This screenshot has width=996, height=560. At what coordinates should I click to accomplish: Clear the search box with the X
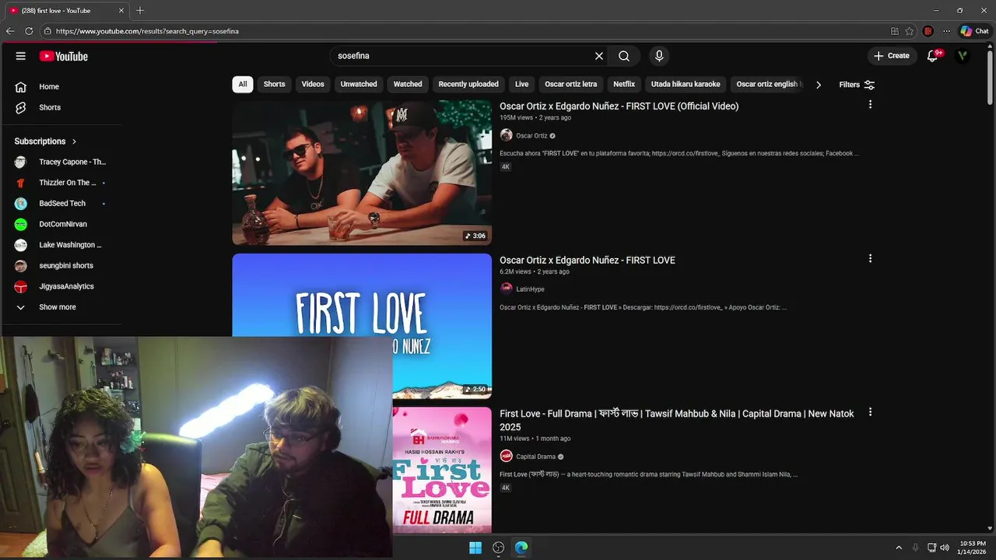599,56
